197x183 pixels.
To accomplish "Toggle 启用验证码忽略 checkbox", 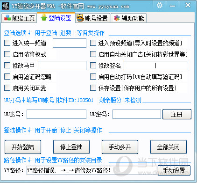I will click(7, 77).
